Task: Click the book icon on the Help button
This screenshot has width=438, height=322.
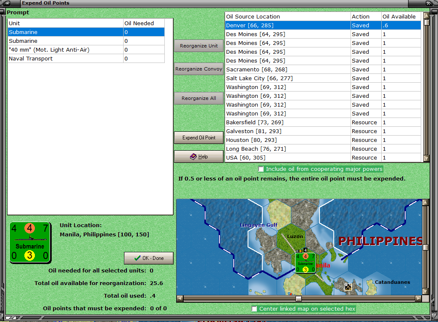Action: (193, 157)
